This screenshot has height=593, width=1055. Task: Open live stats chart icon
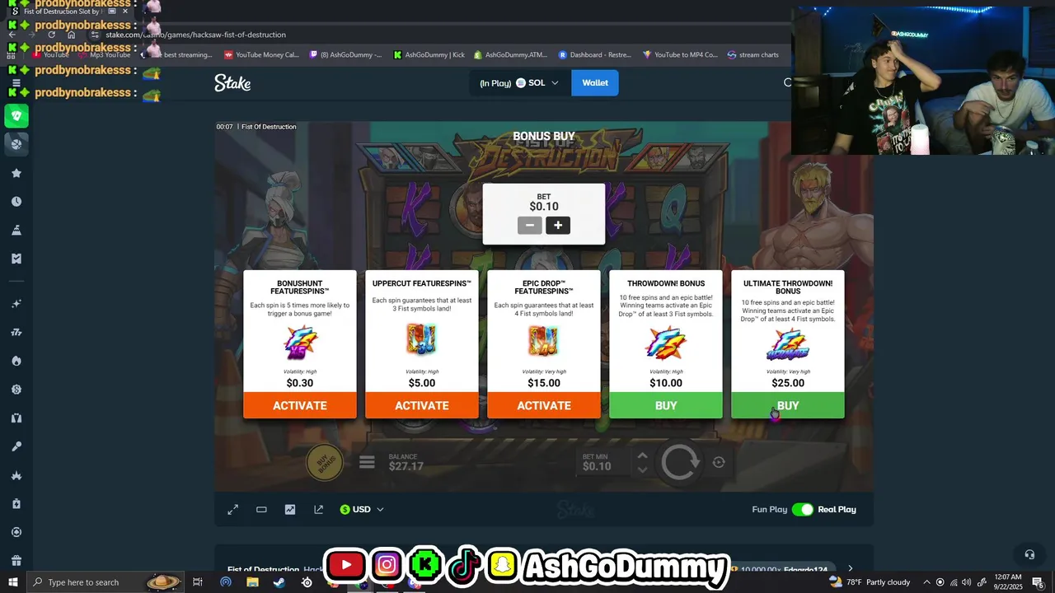[x=290, y=510]
